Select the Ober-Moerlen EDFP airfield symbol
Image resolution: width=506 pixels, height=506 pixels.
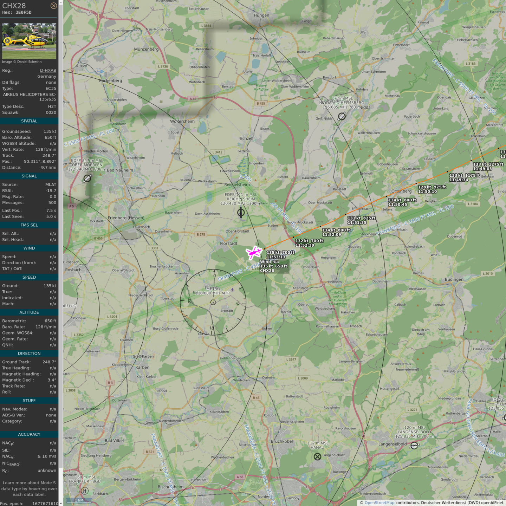coord(87,179)
